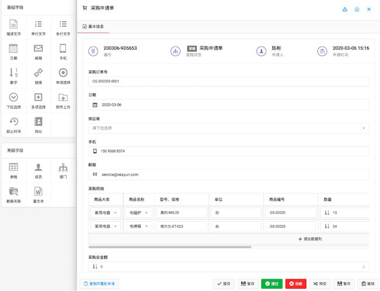This screenshot has width=380, height=291.
Task: Click the order number 200306-9D5653
Action: (x=120, y=48)
